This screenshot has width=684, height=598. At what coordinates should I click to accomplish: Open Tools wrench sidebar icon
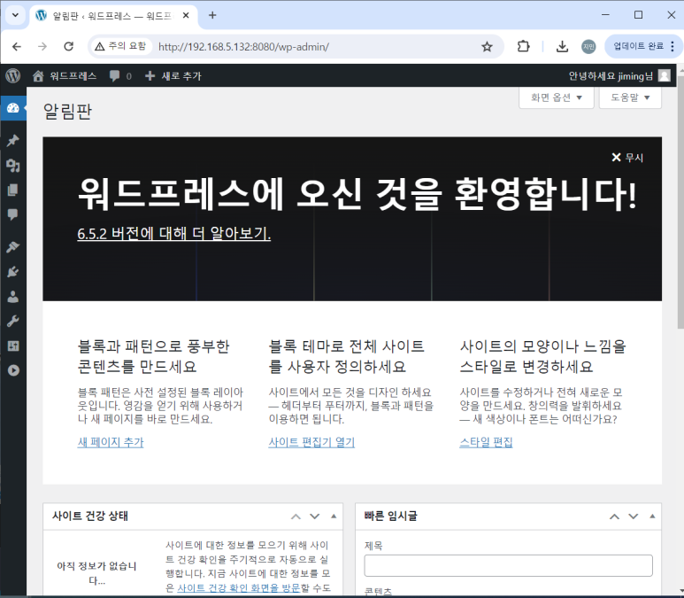click(13, 322)
